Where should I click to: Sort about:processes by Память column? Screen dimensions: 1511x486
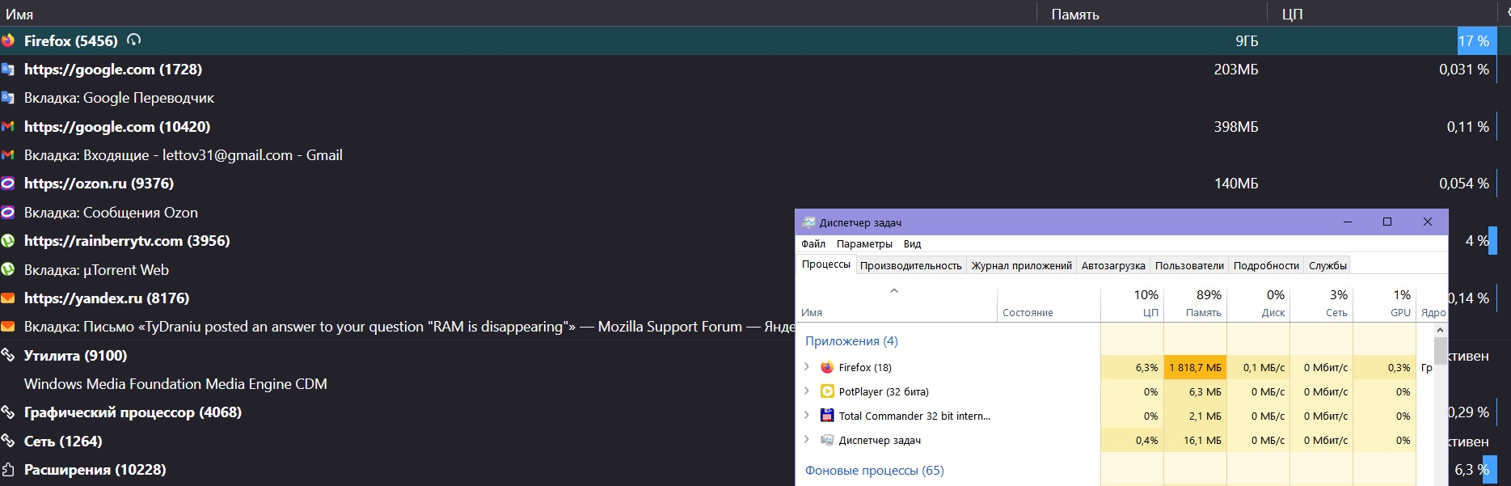coord(1152,14)
